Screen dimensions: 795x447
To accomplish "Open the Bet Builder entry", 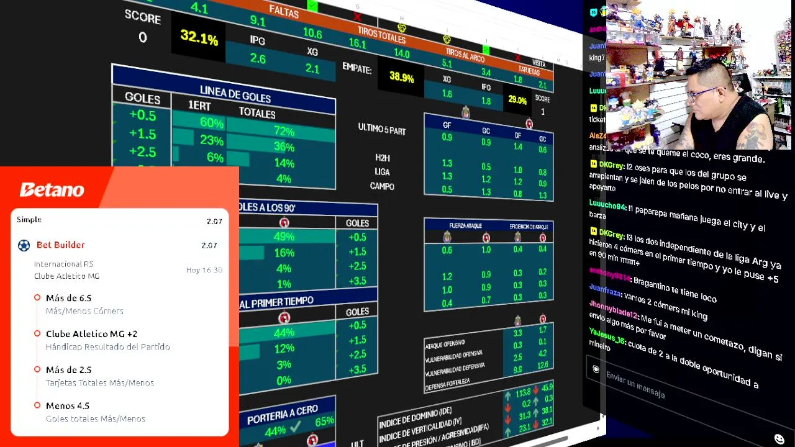I will pos(60,245).
